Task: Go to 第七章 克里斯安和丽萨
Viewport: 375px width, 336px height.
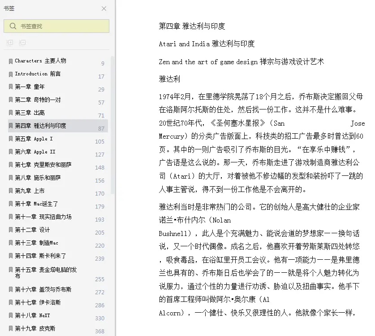Action: (x=43, y=165)
